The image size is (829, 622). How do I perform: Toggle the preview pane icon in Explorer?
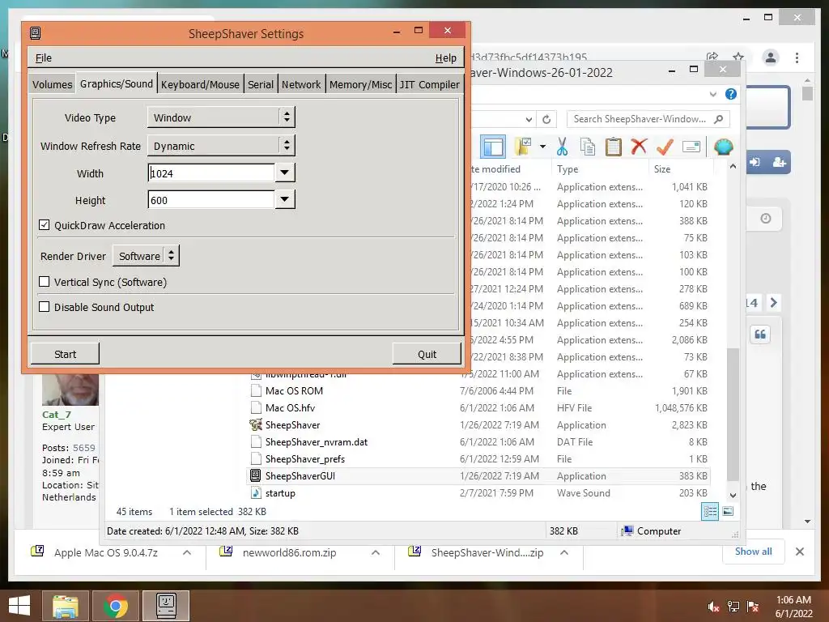tap(493, 147)
